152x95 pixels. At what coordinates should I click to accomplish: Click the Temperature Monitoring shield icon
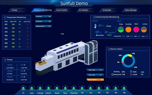click(x=5, y=17)
